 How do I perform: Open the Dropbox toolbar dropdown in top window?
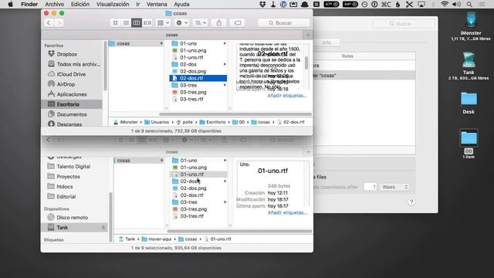[201, 22]
